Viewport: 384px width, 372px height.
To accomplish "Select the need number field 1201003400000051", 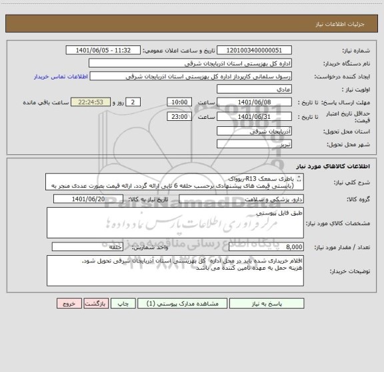I will (x=254, y=50).
